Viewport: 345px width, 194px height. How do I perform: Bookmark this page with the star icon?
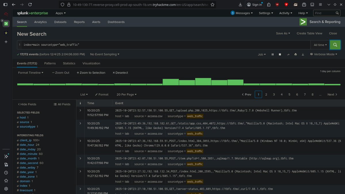tap(212, 5)
